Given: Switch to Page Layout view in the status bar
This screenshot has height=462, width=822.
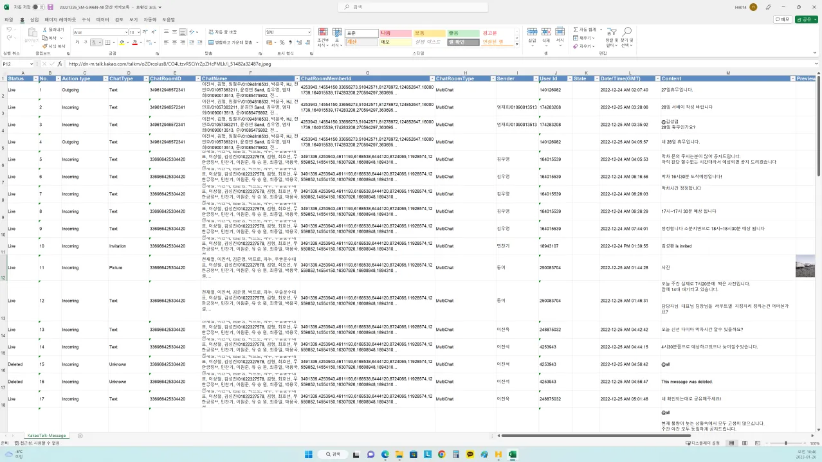Looking at the screenshot, I should [x=745, y=443].
